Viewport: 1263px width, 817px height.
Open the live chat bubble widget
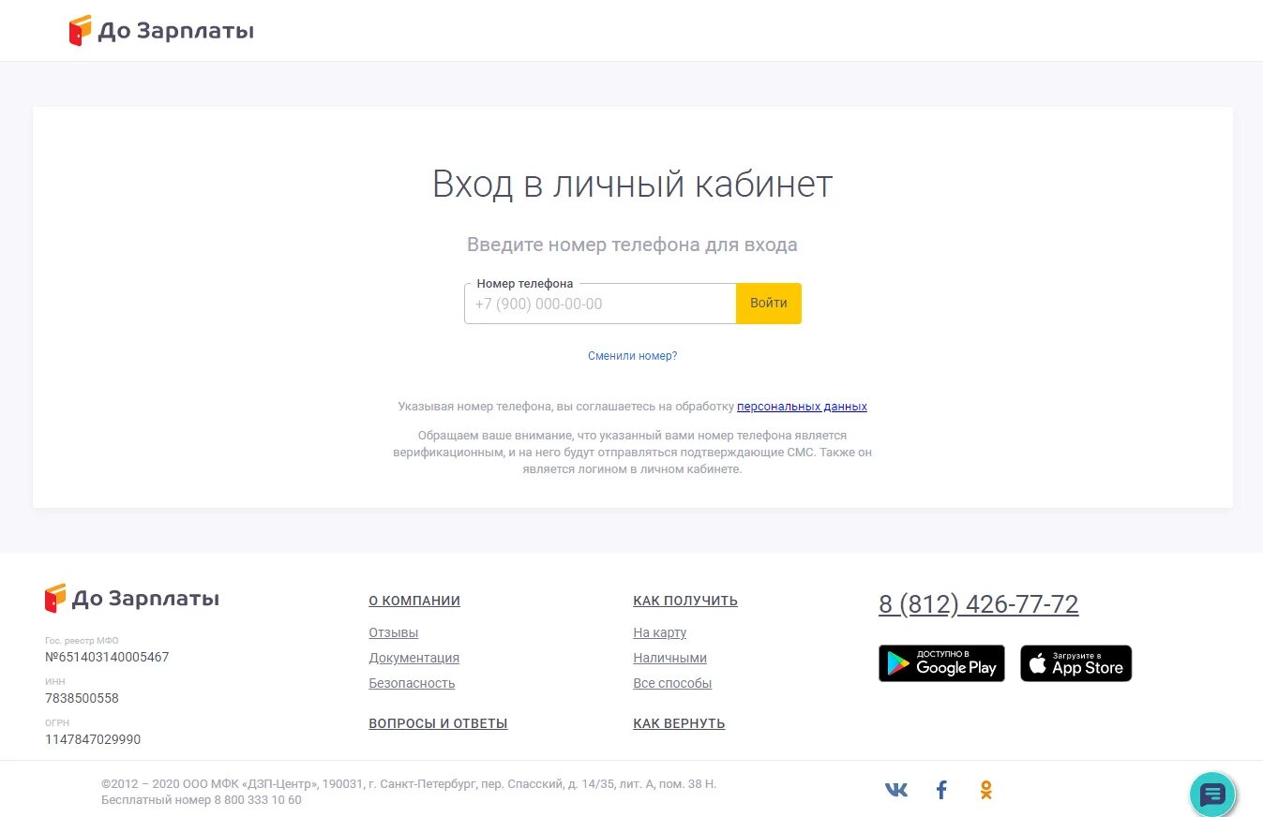[1212, 795]
